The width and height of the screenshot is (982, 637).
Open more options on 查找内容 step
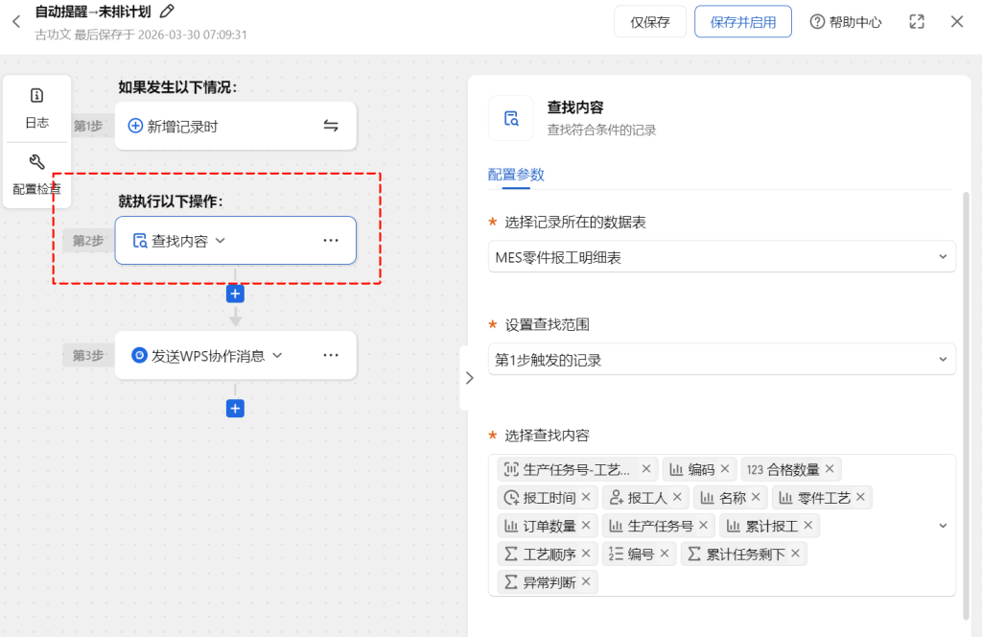pyautogui.click(x=331, y=241)
